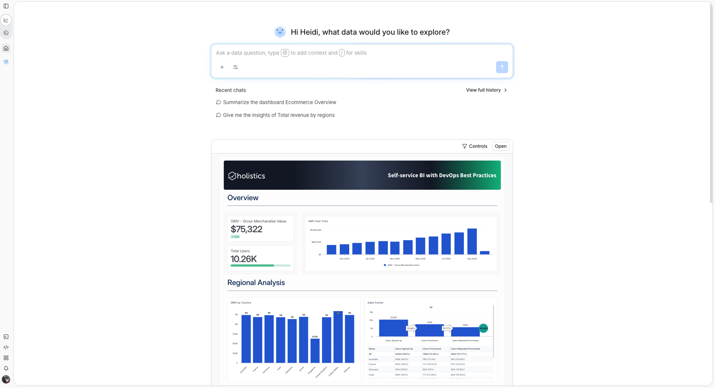The image size is (715, 388).
Task: Click the 'Germany' row in Sales Funnel table
Action: 430,370
